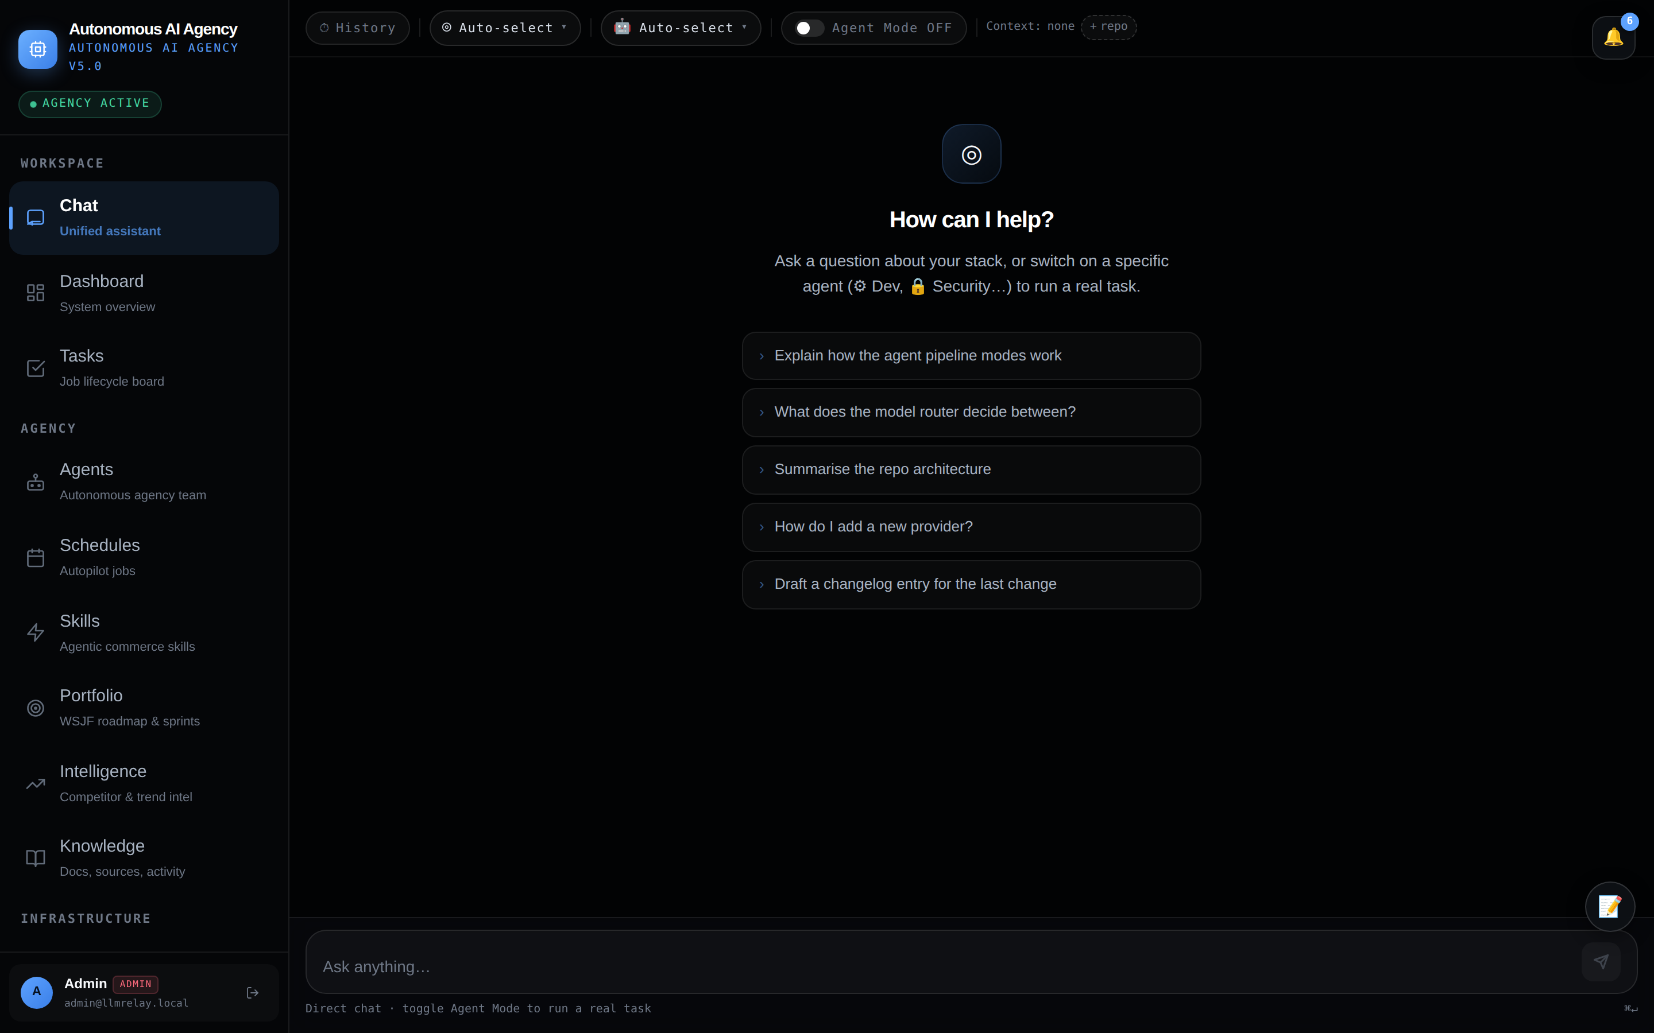The height and width of the screenshot is (1033, 1654).
Task: Click 'Direct chat · toggle Agent Mode' hint
Action: pyautogui.click(x=478, y=1008)
